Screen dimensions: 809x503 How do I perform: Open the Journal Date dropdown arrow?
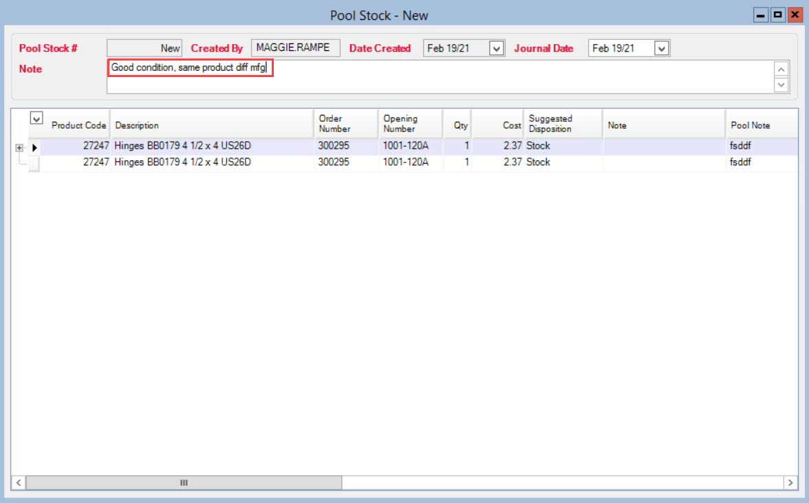662,48
